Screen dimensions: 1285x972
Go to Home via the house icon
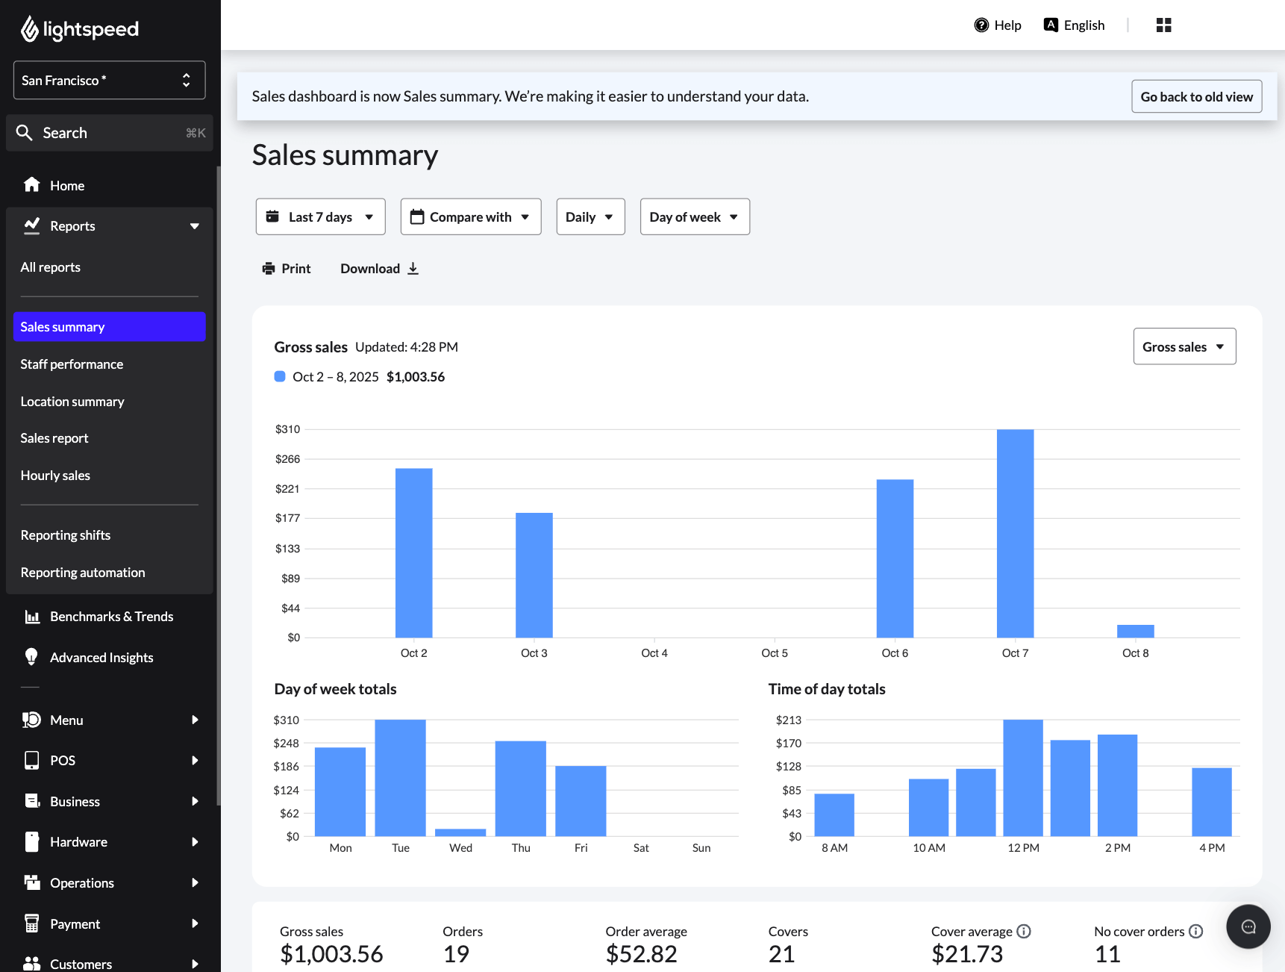tap(33, 184)
